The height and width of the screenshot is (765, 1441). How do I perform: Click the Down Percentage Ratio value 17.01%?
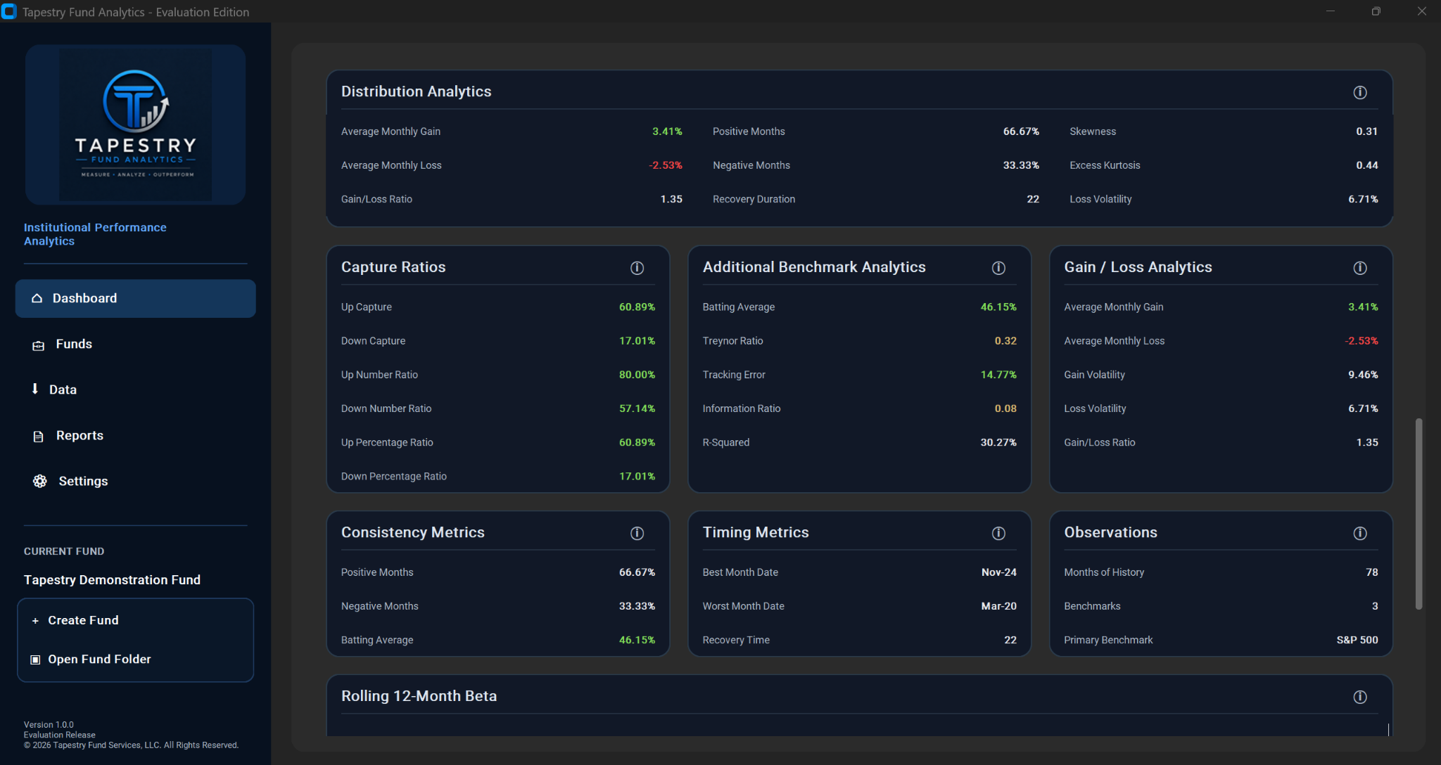tap(637, 476)
